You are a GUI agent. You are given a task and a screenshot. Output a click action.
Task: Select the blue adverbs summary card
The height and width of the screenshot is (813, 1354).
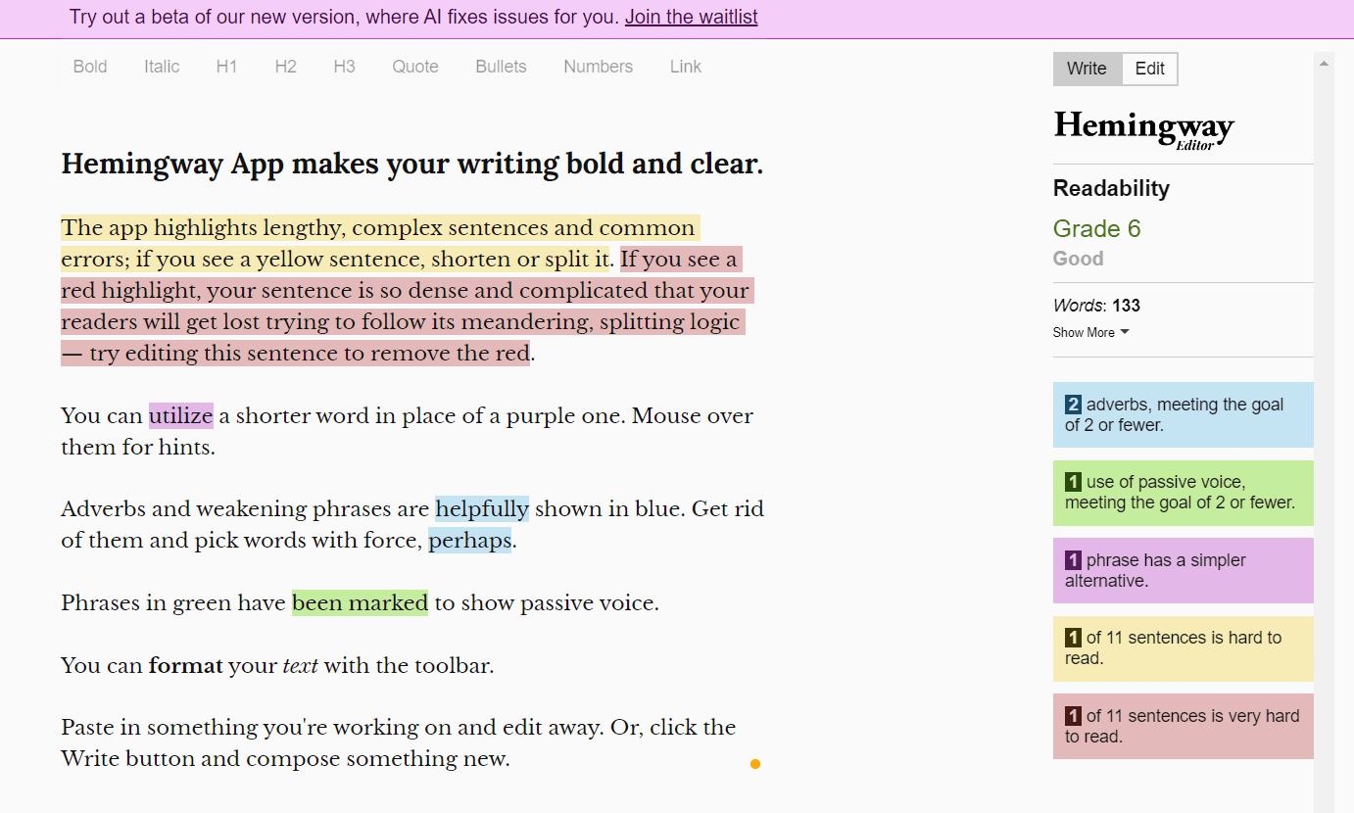pos(1183,414)
